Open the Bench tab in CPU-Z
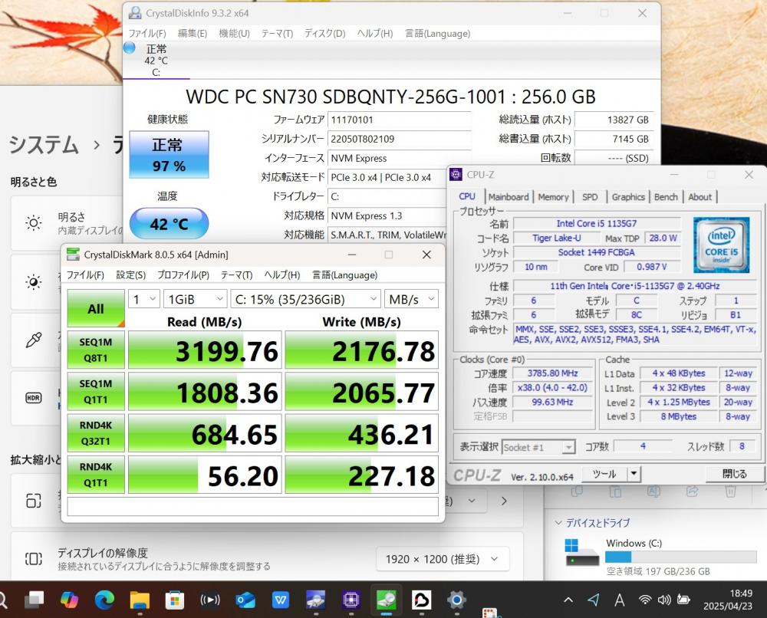This screenshot has width=767, height=618. click(666, 197)
